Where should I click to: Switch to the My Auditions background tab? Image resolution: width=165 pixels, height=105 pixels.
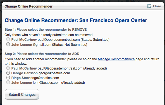pyautogui.click(x=98, y=1)
